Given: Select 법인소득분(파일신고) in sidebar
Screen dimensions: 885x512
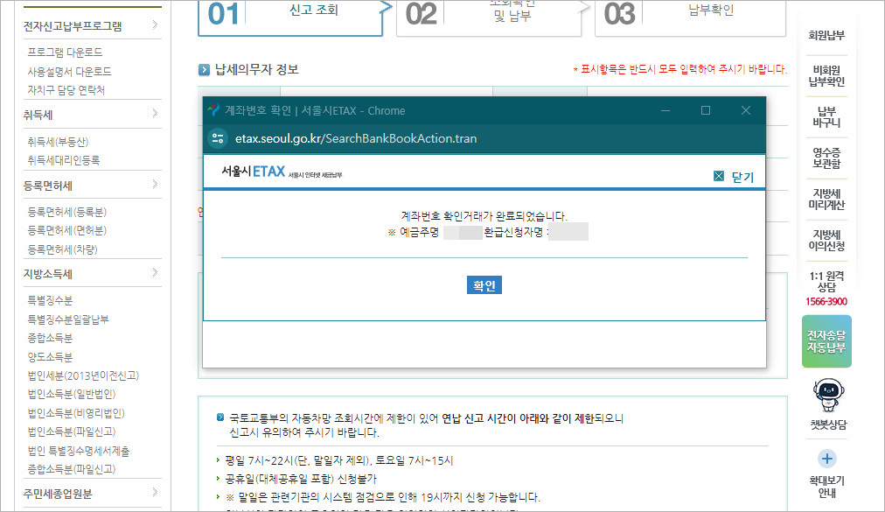Looking at the screenshot, I should (x=72, y=431).
